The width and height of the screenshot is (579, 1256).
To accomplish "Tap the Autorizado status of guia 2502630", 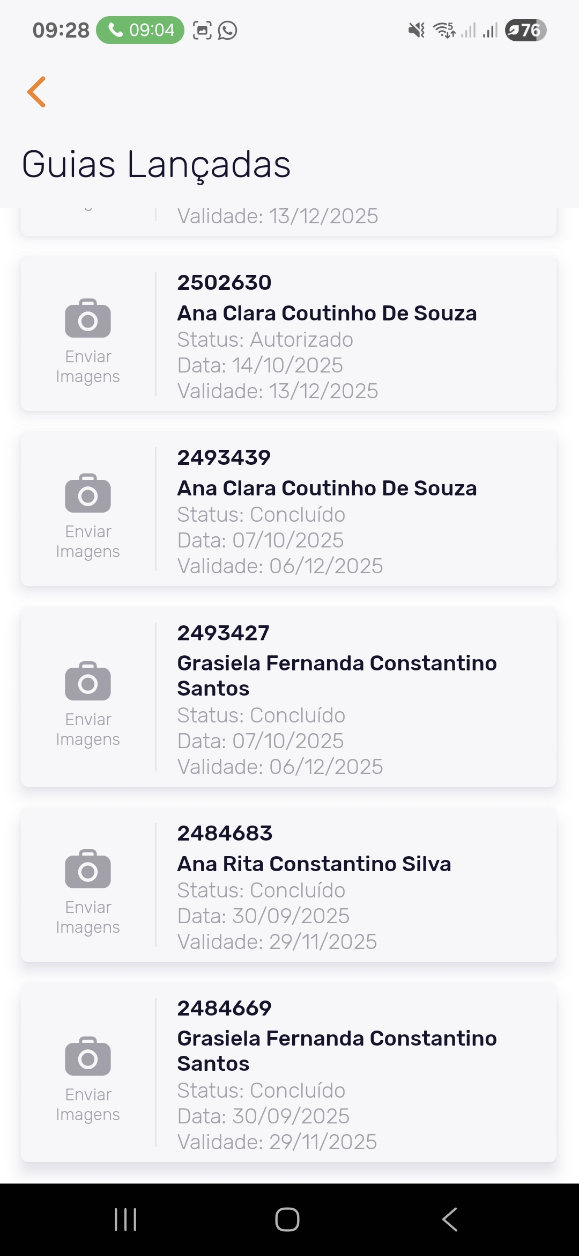I will pos(265,340).
